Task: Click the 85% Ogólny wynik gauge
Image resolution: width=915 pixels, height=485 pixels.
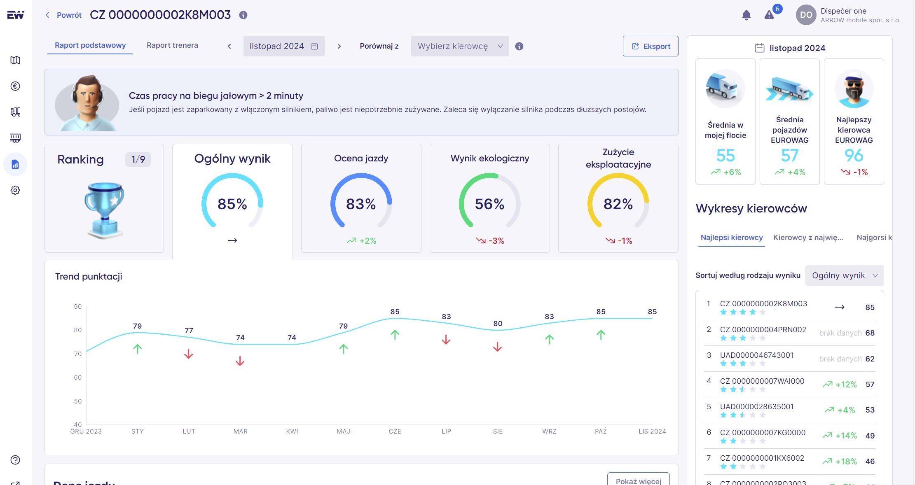Action: click(232, 201)
